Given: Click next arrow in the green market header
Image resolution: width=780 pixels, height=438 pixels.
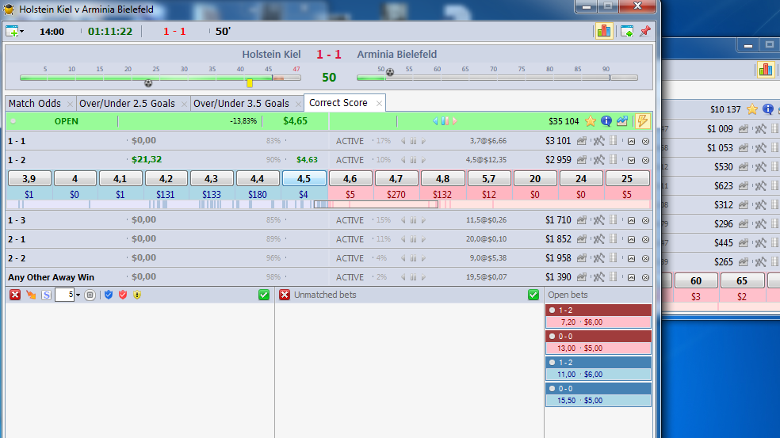Looking at the screenshot, I should (x=455, y=121).
